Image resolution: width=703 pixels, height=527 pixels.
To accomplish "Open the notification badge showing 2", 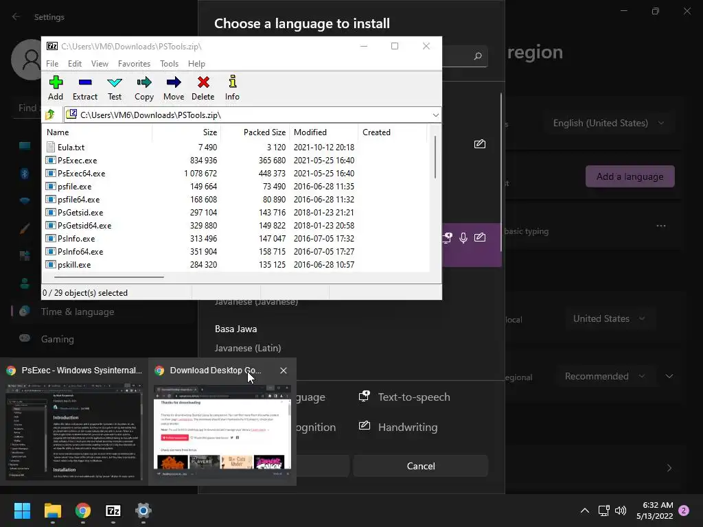I will pos(684,511).
